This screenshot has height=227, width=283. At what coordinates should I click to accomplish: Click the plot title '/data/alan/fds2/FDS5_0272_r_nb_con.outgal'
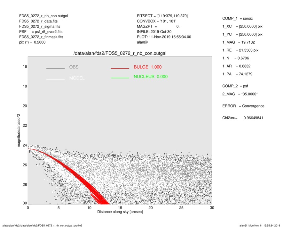click(x=120, y=54)
